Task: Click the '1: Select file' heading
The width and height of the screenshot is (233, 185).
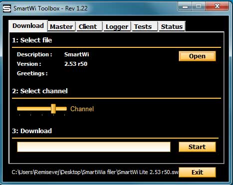Action: click(x=32, y=40)
